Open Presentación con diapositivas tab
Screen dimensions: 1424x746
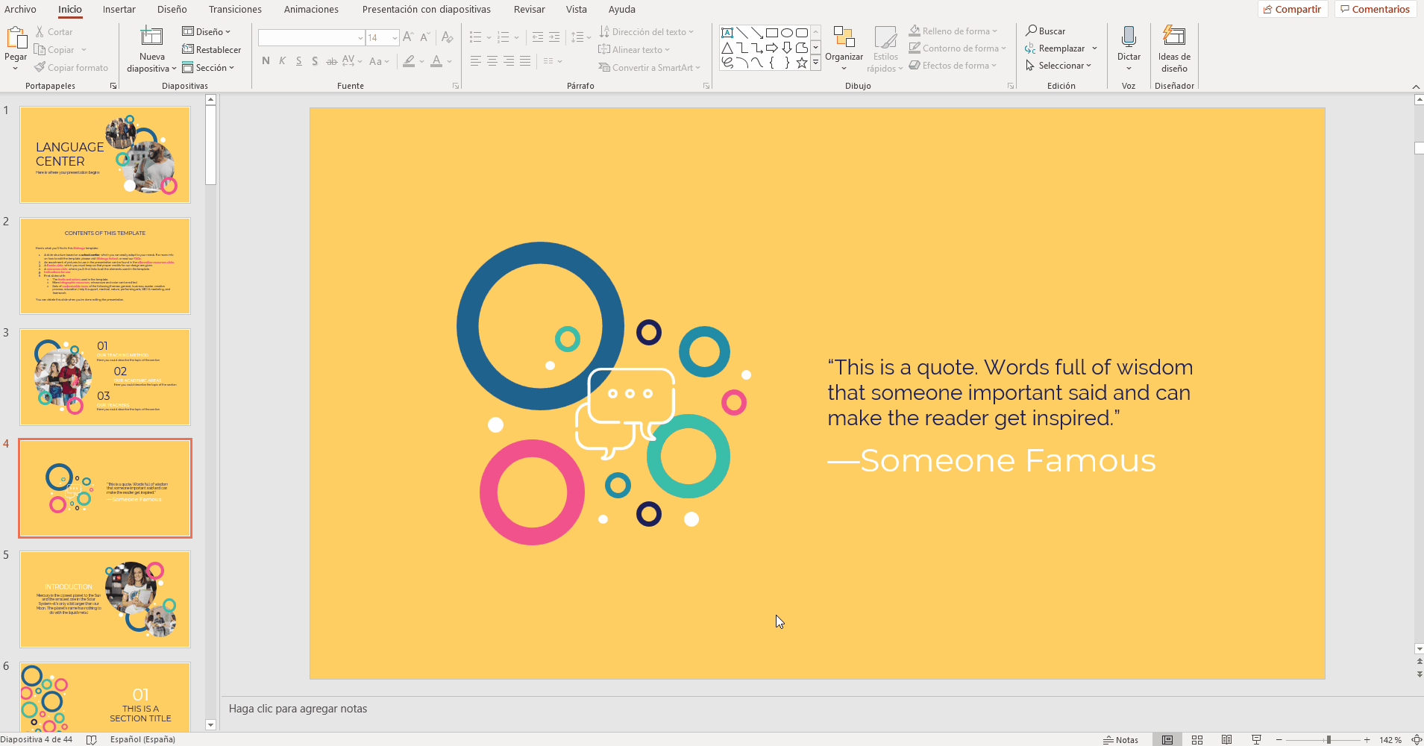tap(426, 9)
